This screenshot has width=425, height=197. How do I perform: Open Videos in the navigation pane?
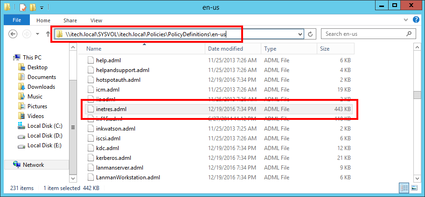pos(36,116)
